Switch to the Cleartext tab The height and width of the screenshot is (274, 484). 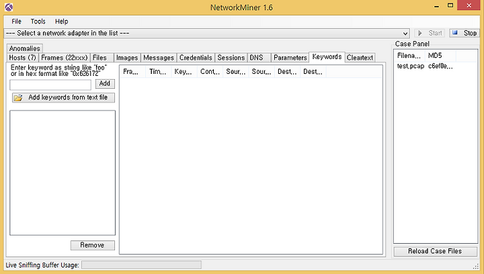(x=360, y=58)
